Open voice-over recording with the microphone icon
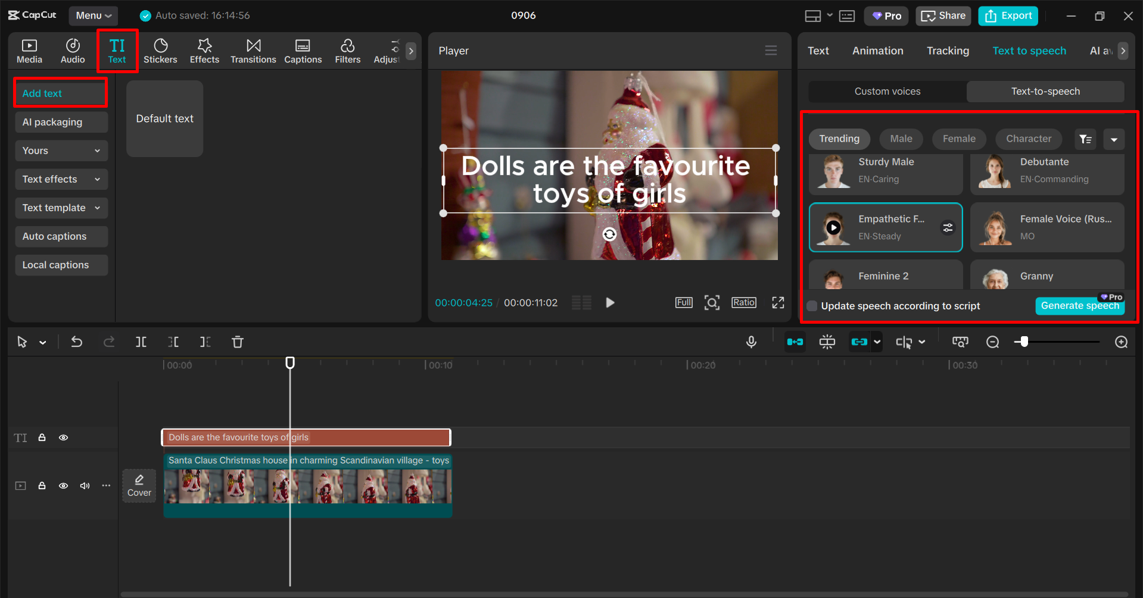Image resolution: width=1143 pixels, height=598 pixels. pos(751,342)
